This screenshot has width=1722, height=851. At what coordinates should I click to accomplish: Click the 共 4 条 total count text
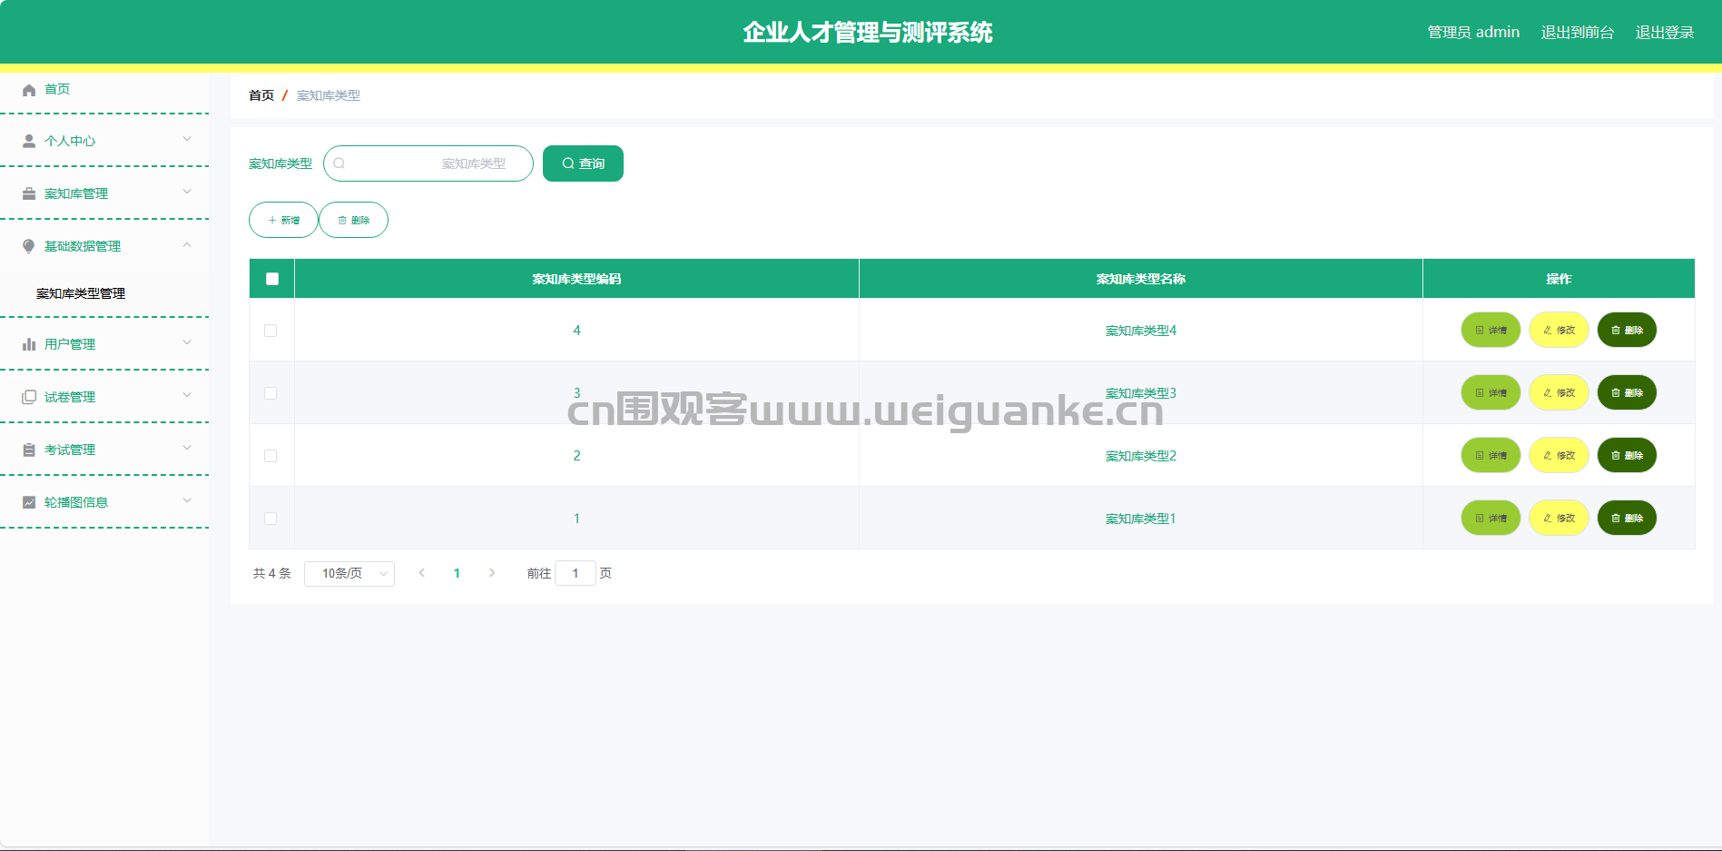(271, 573)
